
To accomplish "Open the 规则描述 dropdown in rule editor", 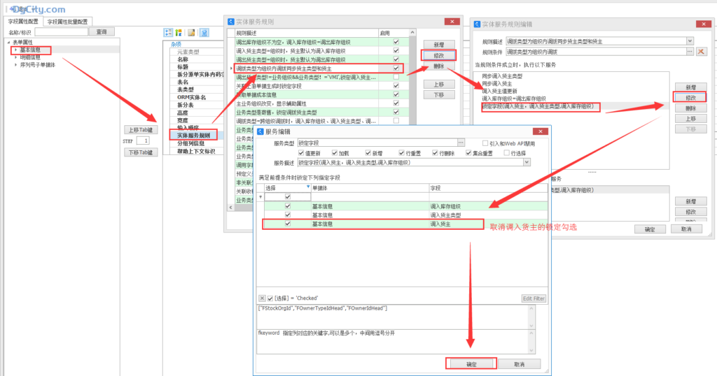I will click(690, 41).
